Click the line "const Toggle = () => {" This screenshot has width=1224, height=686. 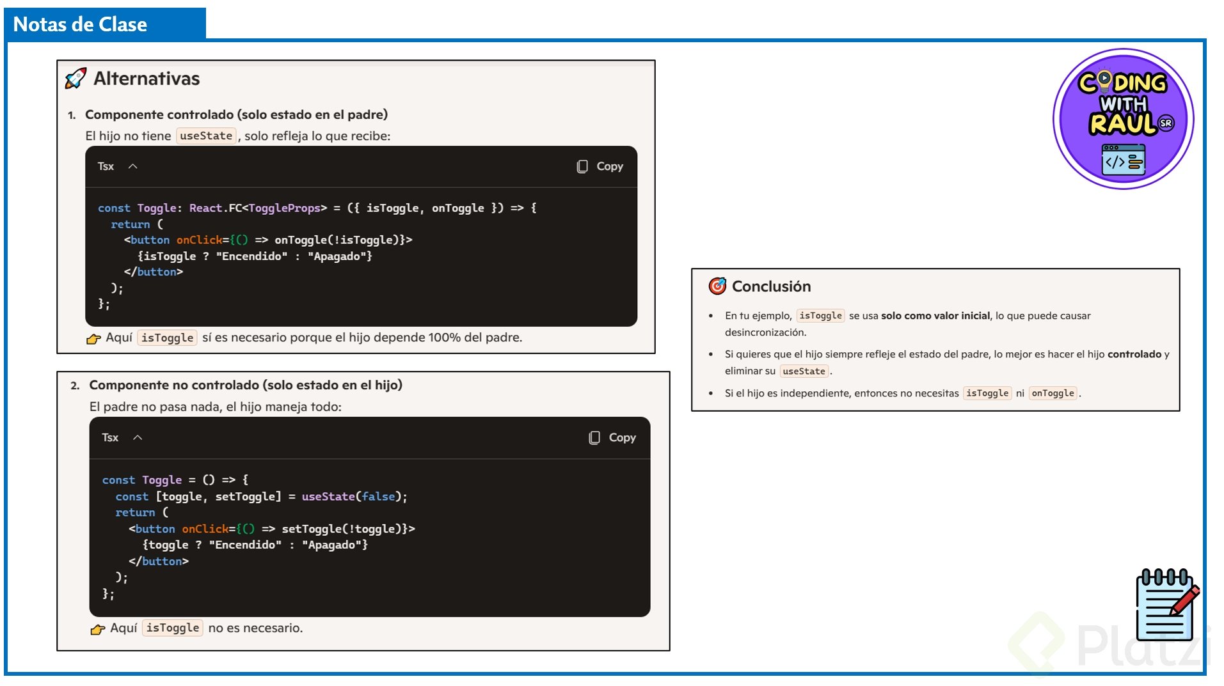pyautogui.click(x=175, y=479)
